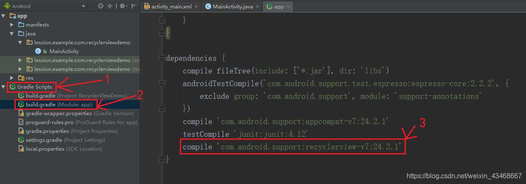Select the app gradle editor tab

point(278,6)
